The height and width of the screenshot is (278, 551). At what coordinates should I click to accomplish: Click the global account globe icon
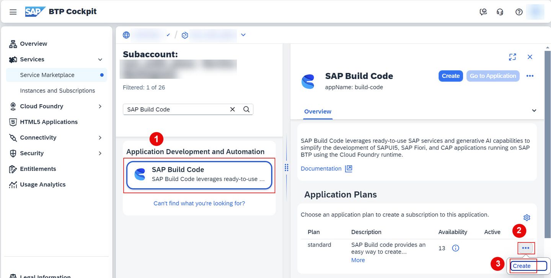point(126,35)
